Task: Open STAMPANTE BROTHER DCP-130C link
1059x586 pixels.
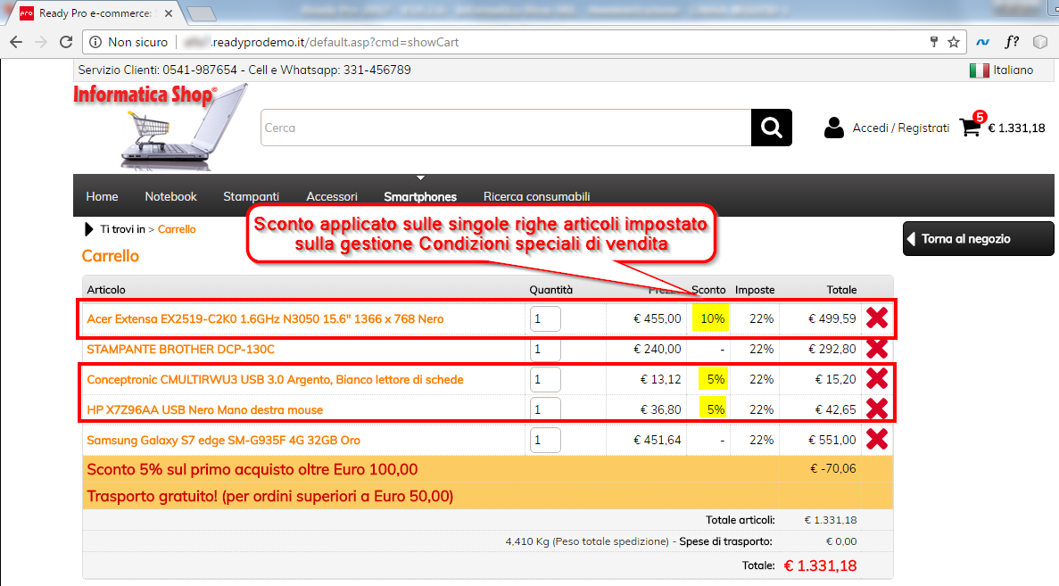Action: (x=181, y=349)
